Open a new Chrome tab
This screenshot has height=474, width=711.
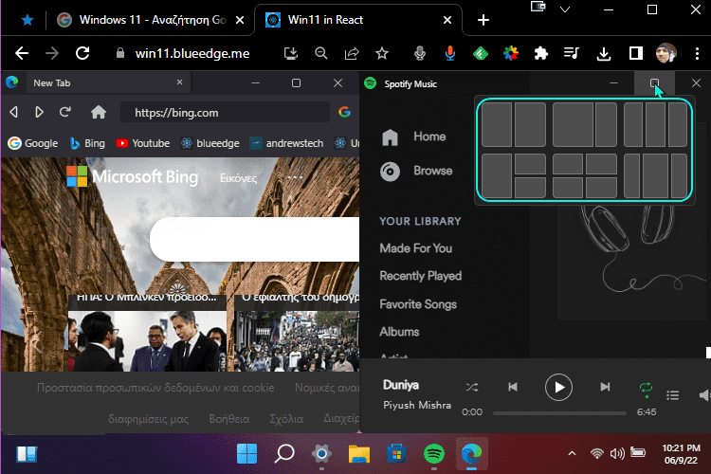[483, 20]
